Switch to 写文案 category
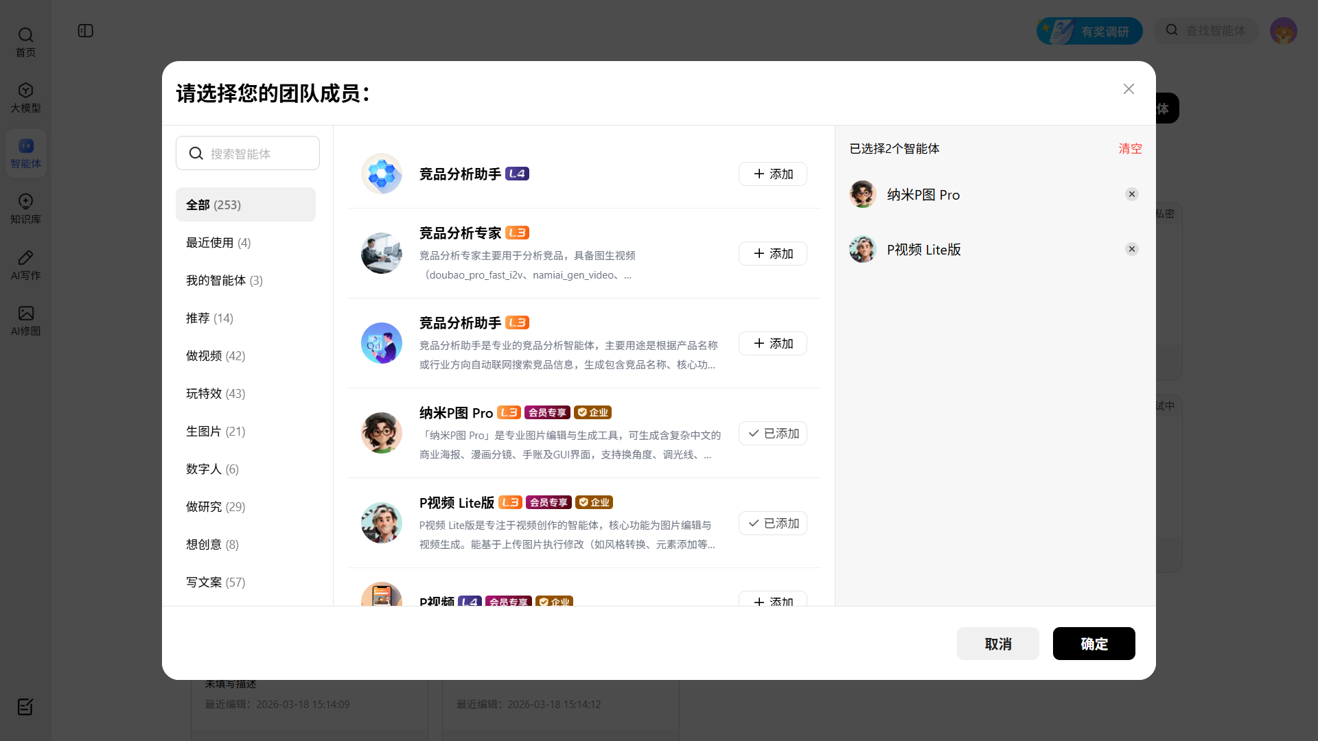Viewport: 1318px width, 741px height. click(x=215, y=583)
